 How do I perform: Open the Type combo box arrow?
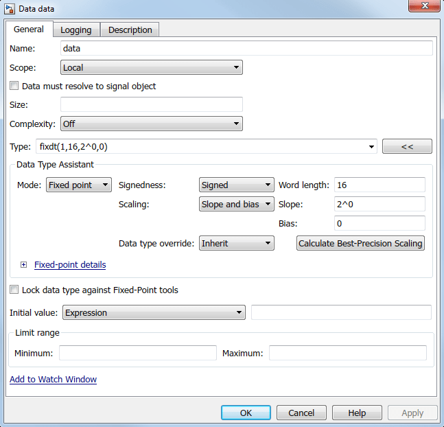click(x=371, y=147)
